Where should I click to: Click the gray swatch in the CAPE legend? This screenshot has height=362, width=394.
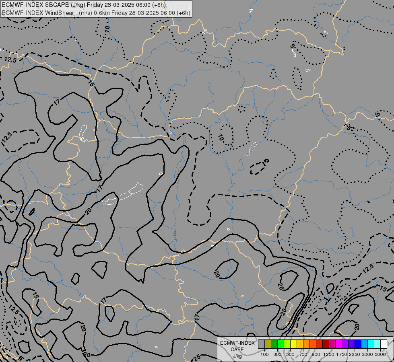tap(261, 344)
